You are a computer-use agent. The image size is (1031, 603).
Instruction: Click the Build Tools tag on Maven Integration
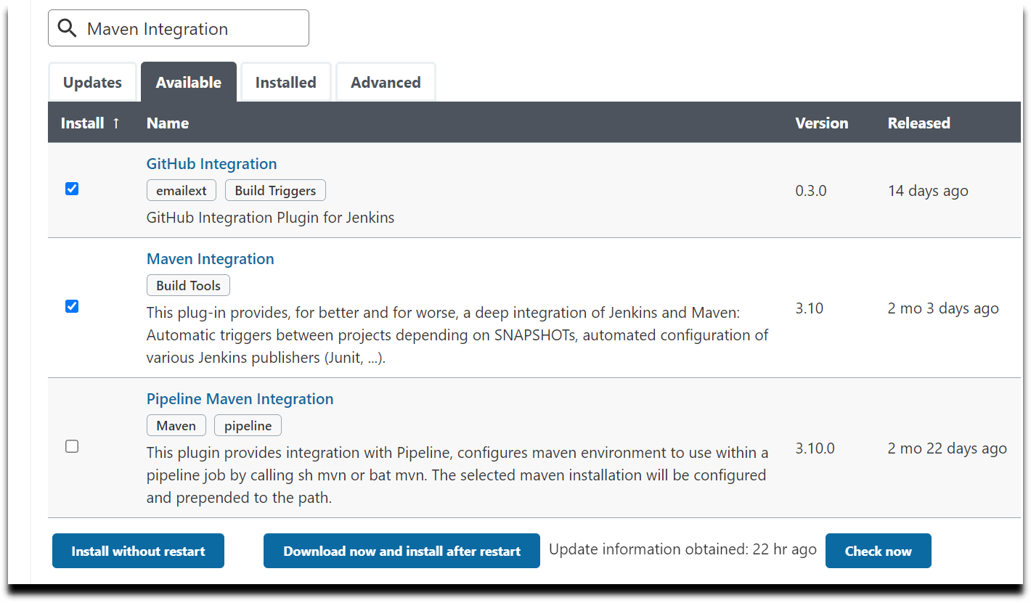tap(188, 285)
